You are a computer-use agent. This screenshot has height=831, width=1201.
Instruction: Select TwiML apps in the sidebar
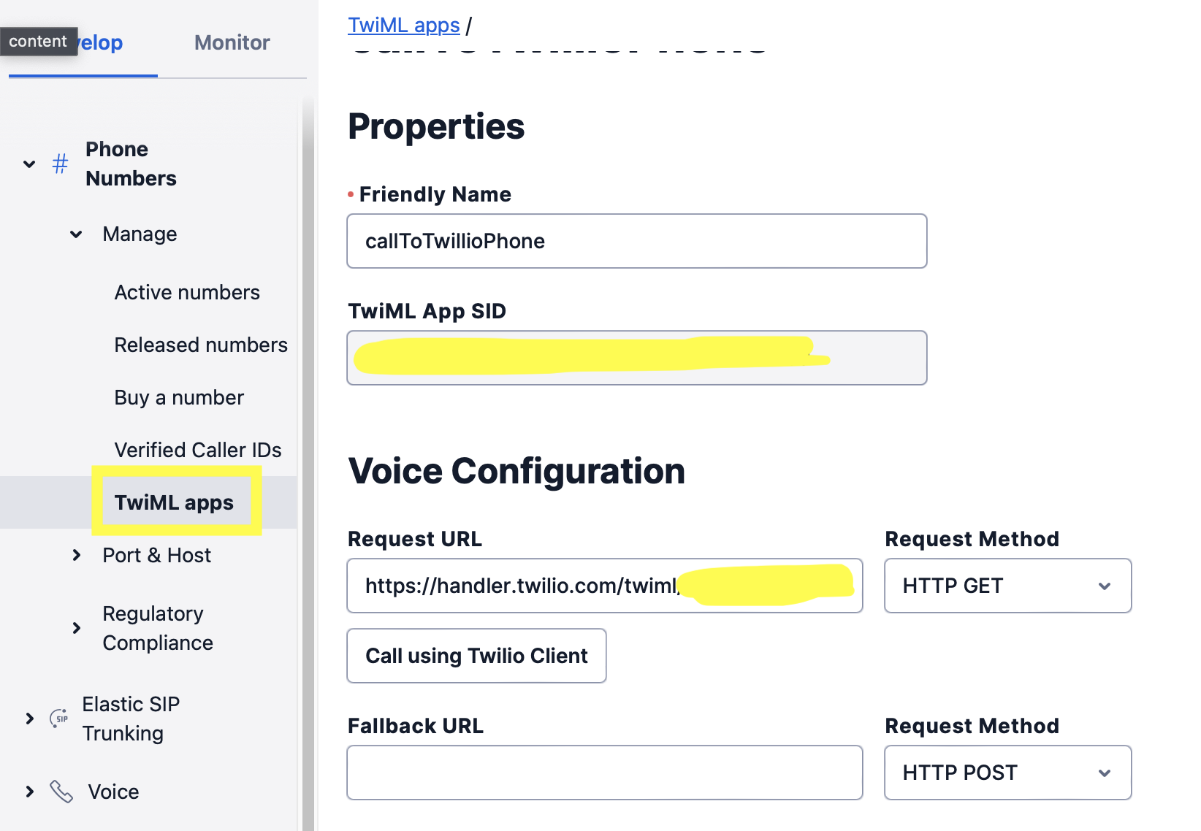[174, 502]
